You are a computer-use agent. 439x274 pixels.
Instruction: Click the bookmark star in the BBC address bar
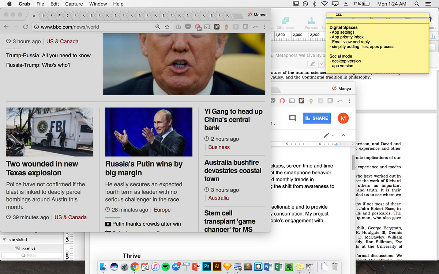pos(167,27)
